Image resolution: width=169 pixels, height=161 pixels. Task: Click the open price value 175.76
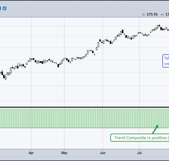point(152,14)
